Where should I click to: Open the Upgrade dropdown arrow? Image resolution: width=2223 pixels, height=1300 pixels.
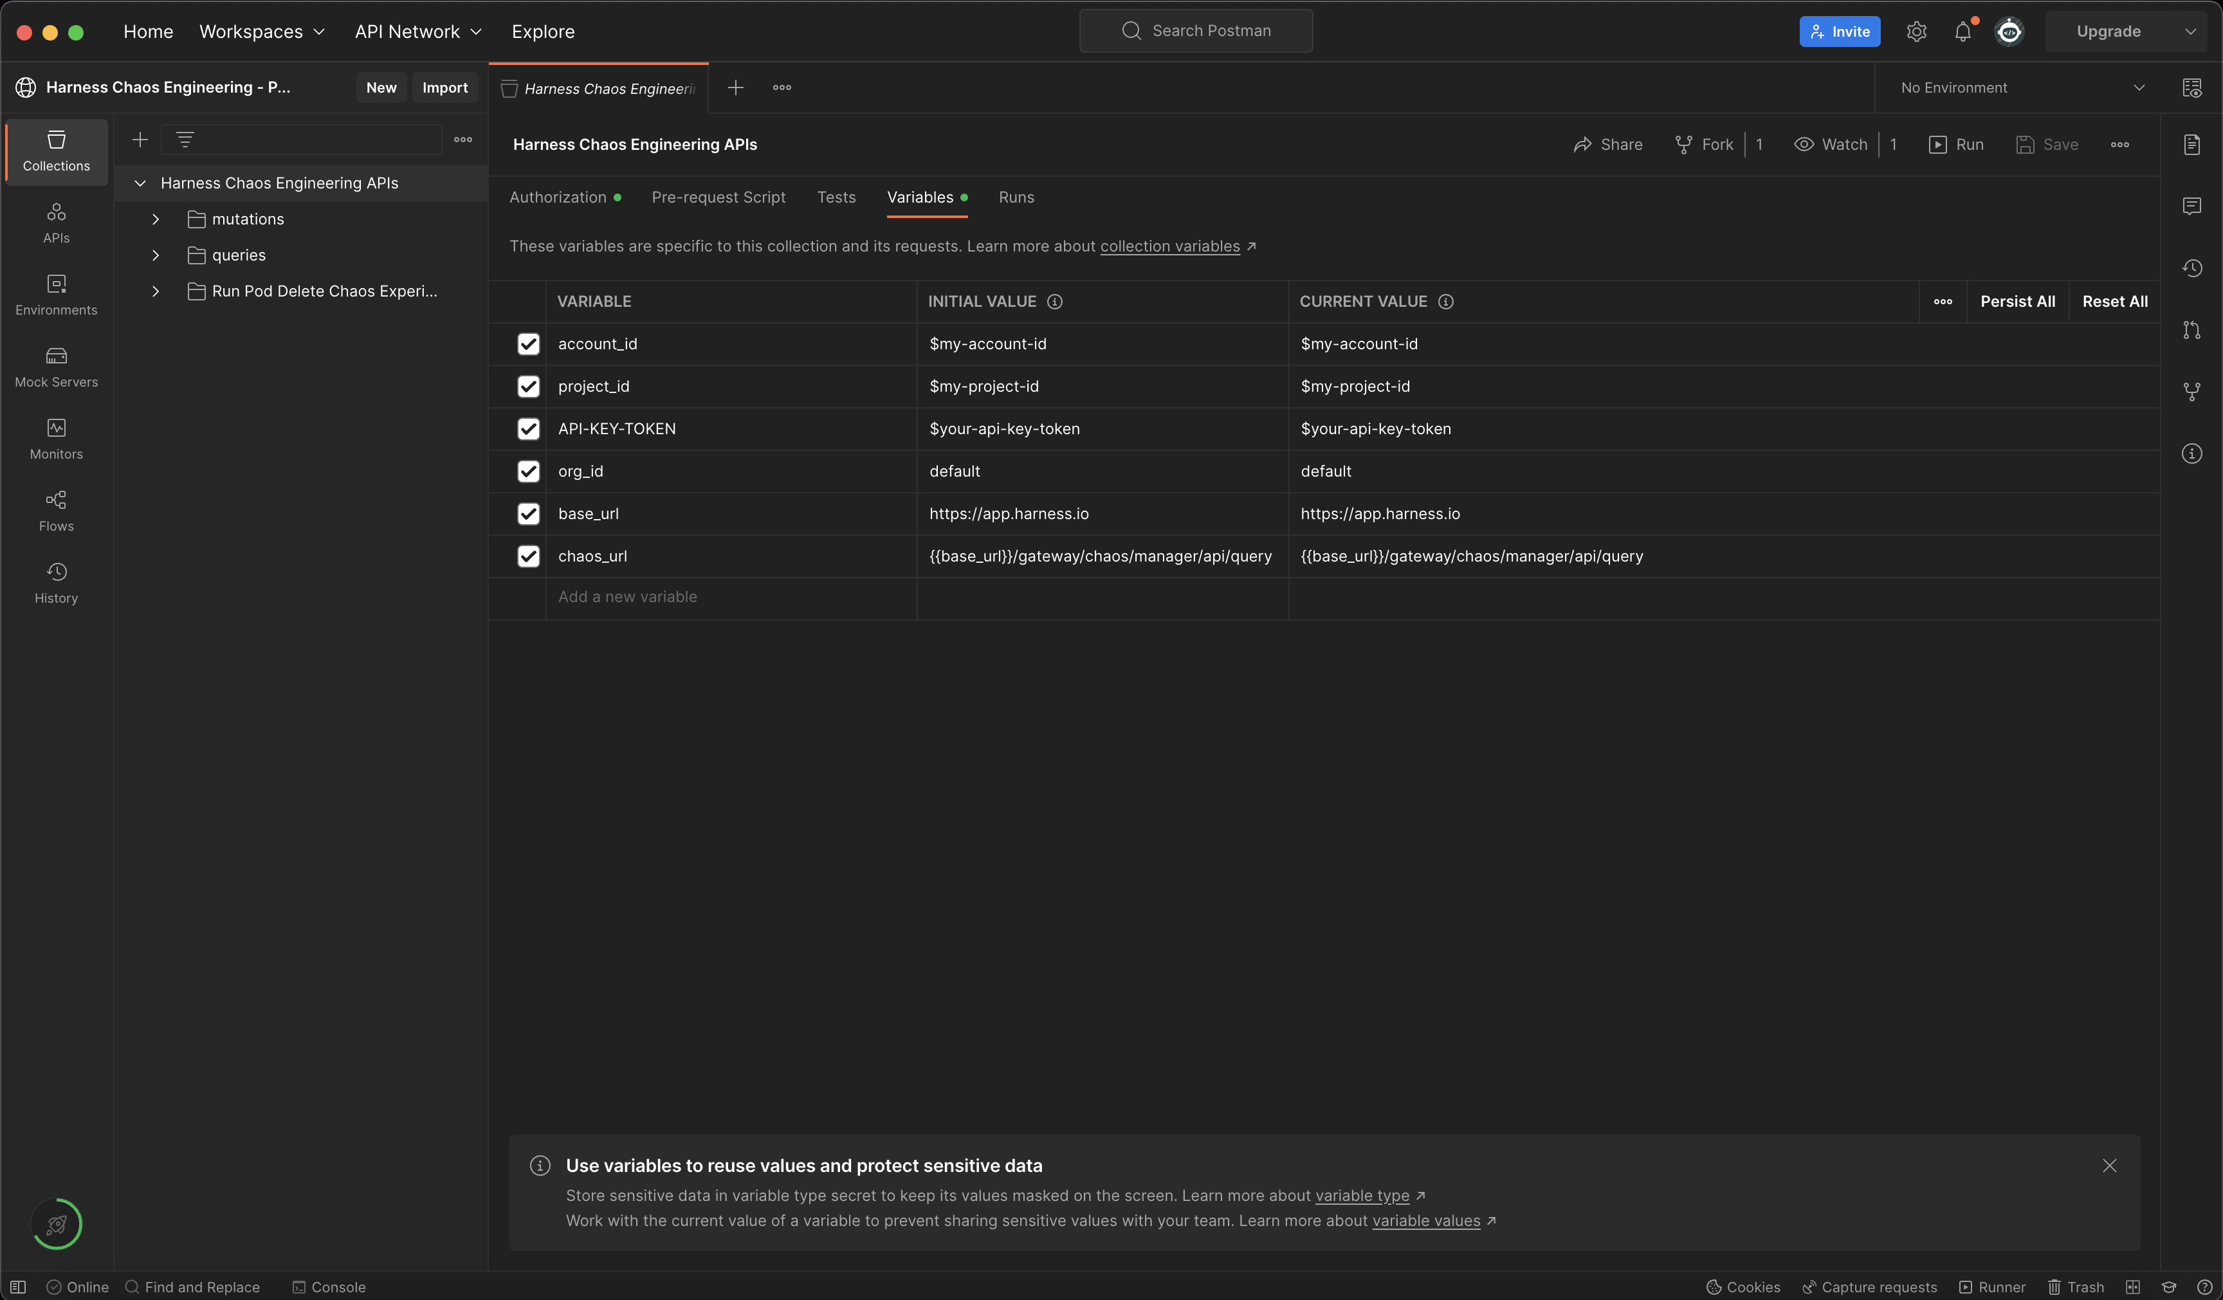point(2190,32)
